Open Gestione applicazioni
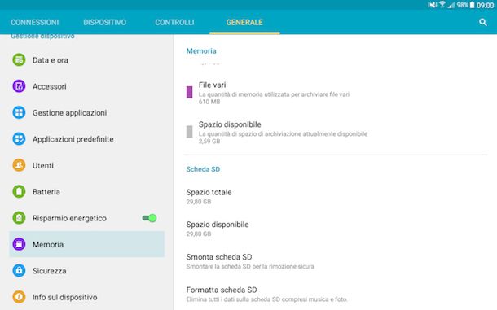497x310 pixels. [x=86, y=112]
